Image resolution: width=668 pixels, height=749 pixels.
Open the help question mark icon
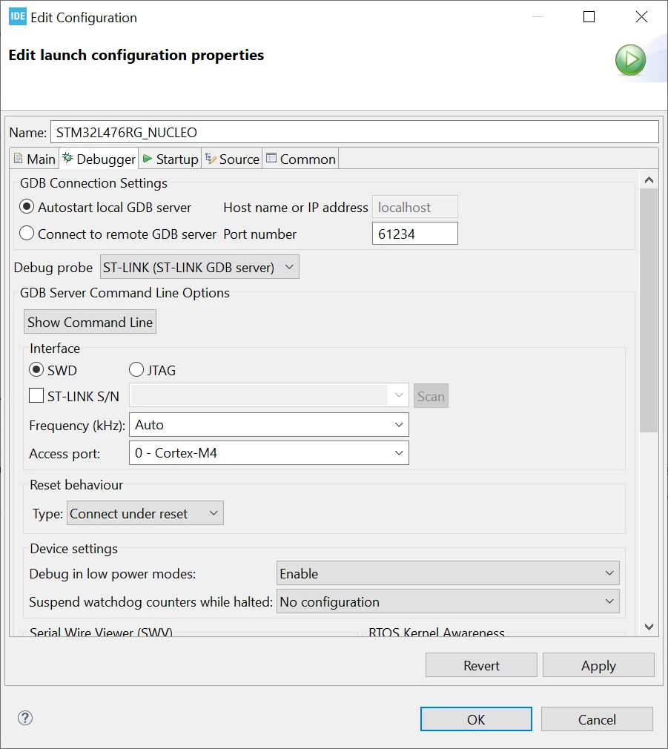click(x=24, y=717)
